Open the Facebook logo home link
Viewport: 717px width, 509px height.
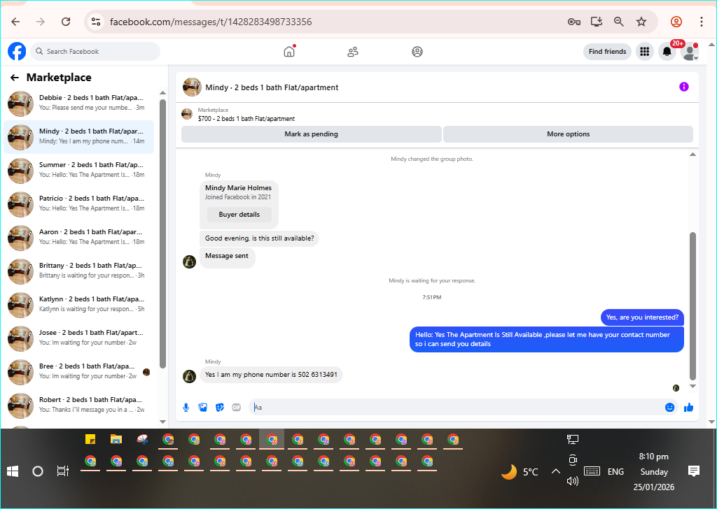pyautogui.click(x=17, y=51)
